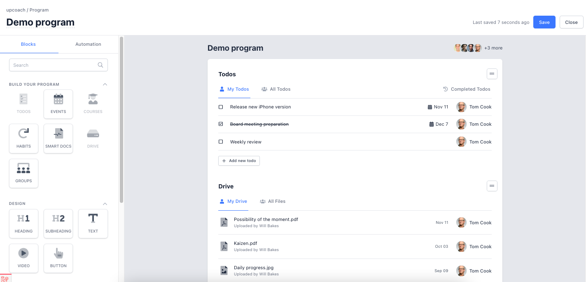The image size is (586, 282).
Task: Check off the Release new iPhone version todo
Action: (x=221, y=107)
